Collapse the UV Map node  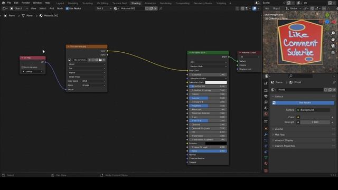[x=22, y=58]
